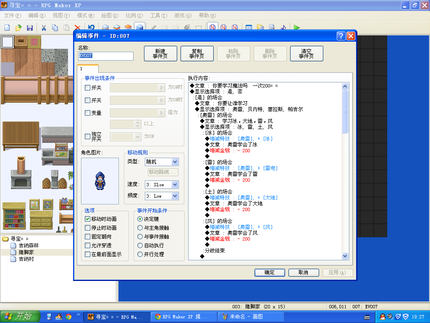Set map zoom to 1/1 scale
The image size is (430, 323).
click(x=212, y=26)
